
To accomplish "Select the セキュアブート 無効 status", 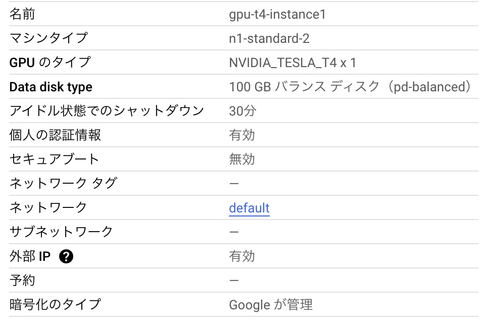I will (x=241, y=159).
